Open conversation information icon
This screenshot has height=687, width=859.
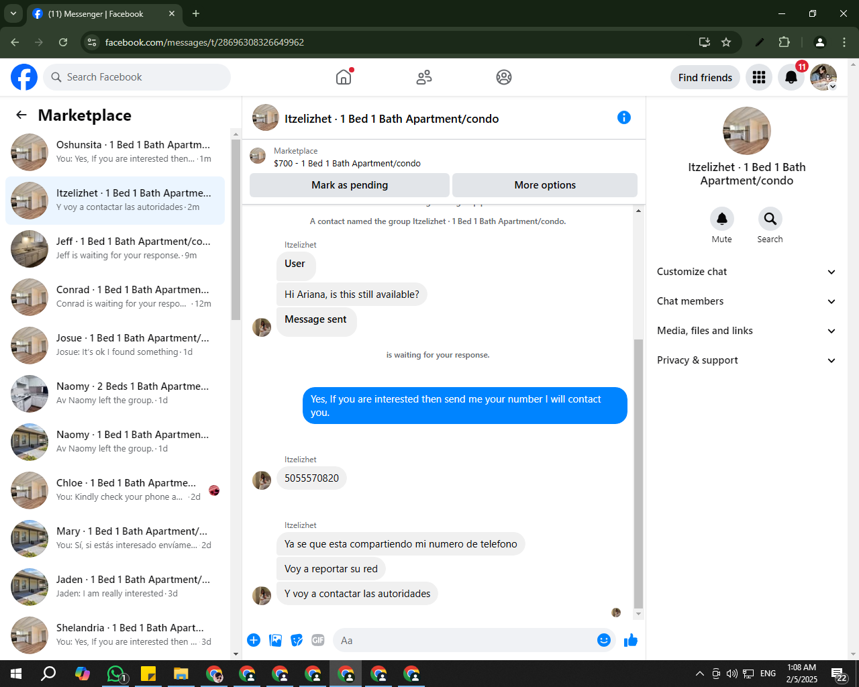[624, 117]
